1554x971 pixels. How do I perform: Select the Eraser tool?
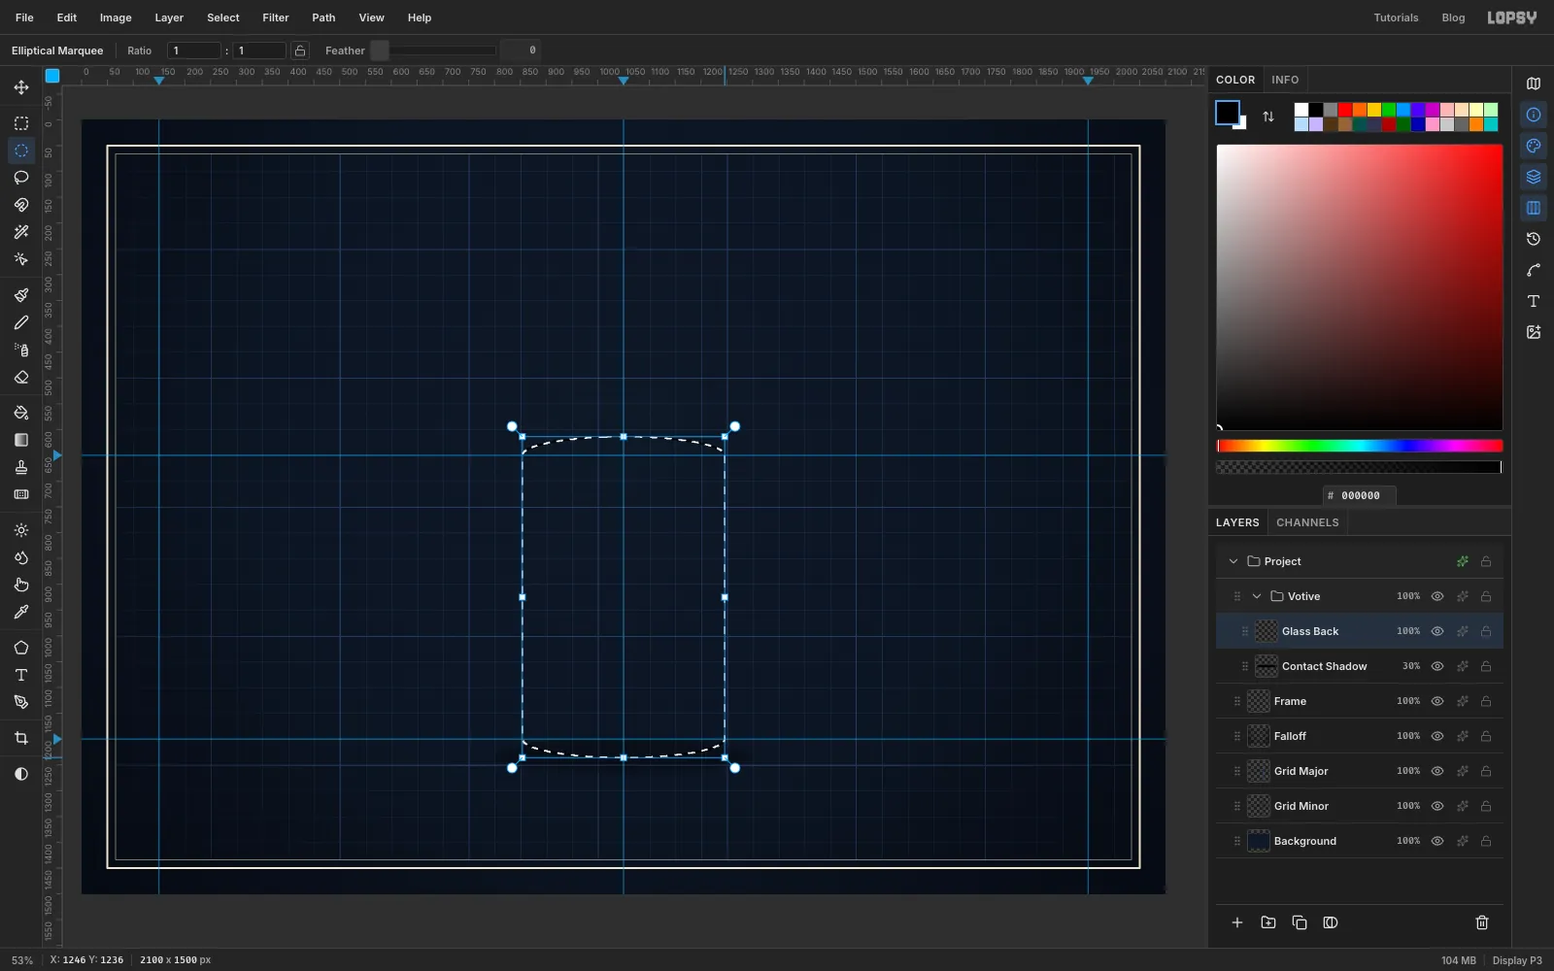tap(21, 377)
